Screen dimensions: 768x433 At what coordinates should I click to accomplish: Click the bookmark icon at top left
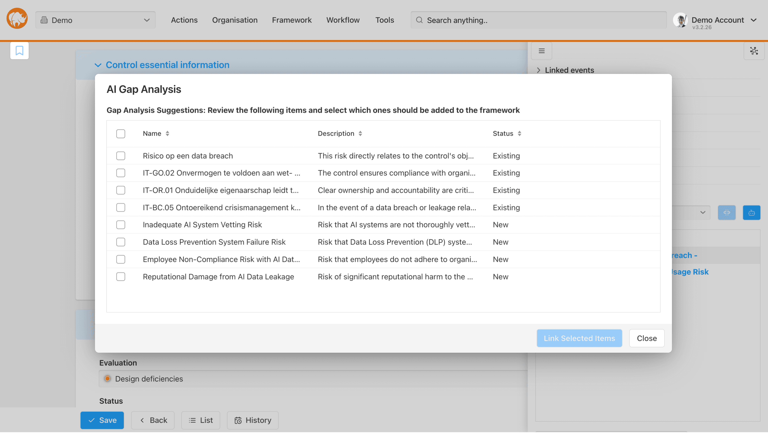pyautogui.click(x=19, y=51)
